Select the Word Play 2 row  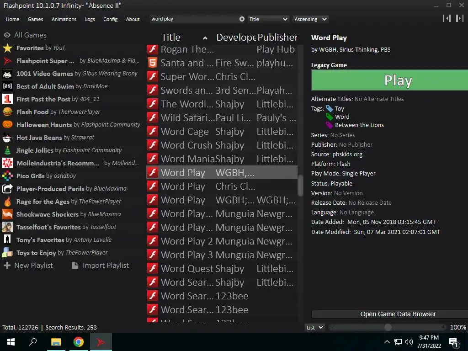coord(222,241)
